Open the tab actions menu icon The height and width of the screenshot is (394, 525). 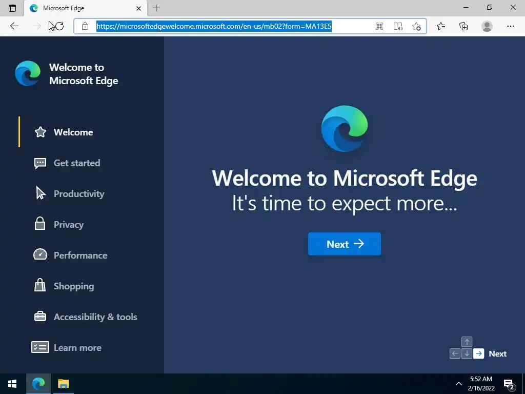point(12,8)
